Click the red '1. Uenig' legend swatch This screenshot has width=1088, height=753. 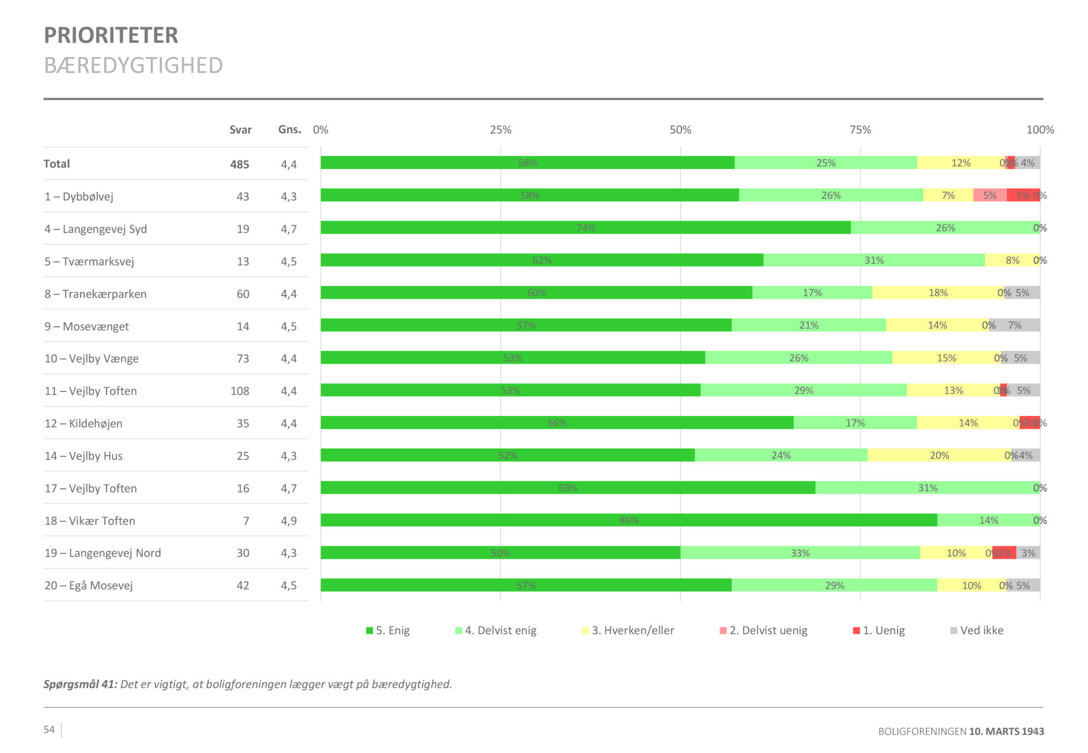point(856,631)
